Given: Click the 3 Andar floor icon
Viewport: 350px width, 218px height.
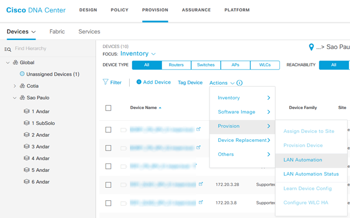Looking at the screenshot, I should tap(26, 146).
